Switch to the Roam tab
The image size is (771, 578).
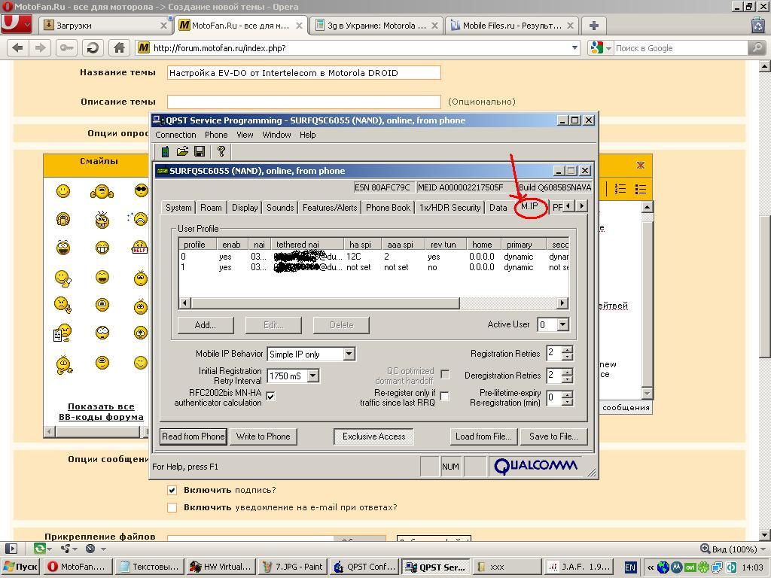click(x=211, y=208)
